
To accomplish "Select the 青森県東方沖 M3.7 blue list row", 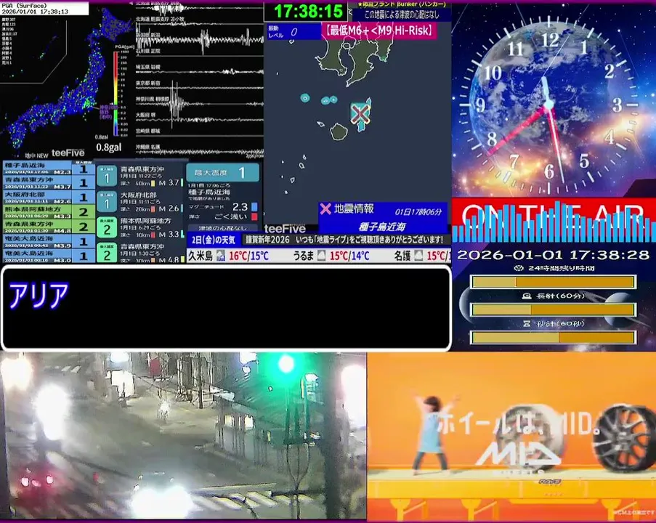I will 49,182.
